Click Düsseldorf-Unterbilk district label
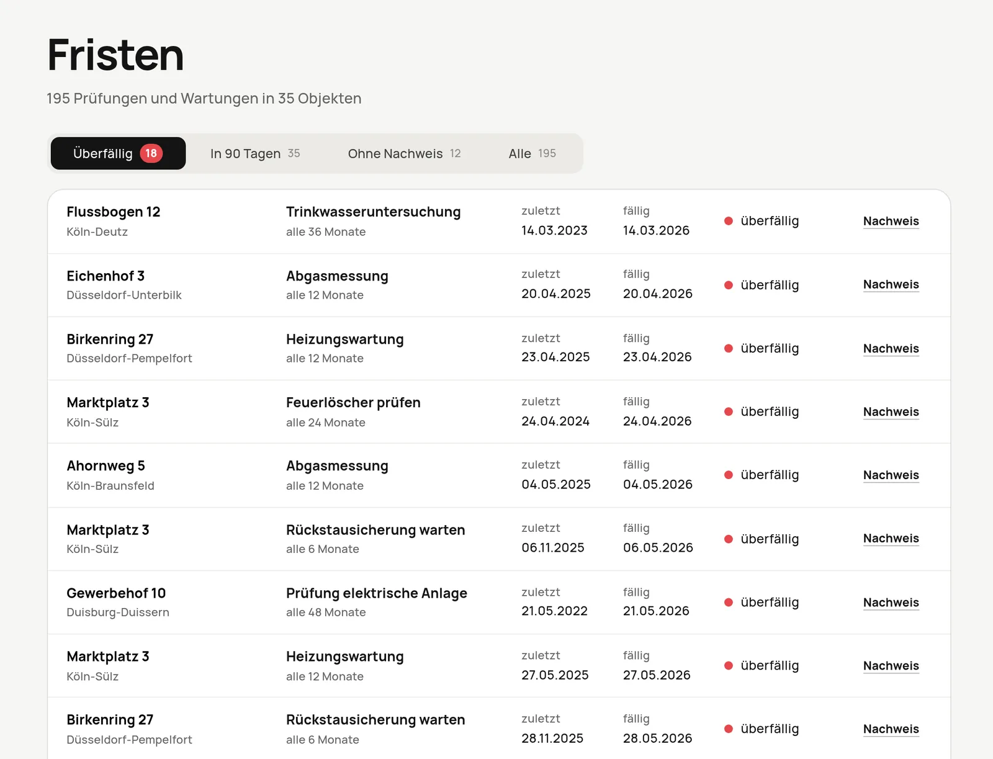 coord(124,295)
